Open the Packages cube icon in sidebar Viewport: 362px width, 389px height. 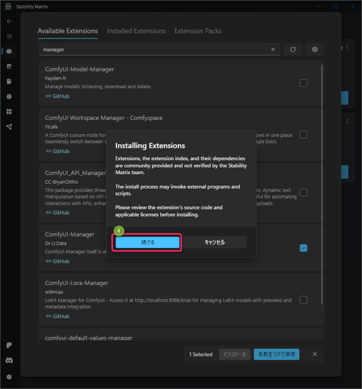(x=9, y=52)
